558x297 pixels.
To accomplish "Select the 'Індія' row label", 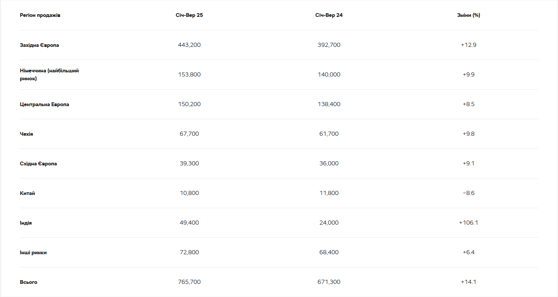I will click(26, 223).
